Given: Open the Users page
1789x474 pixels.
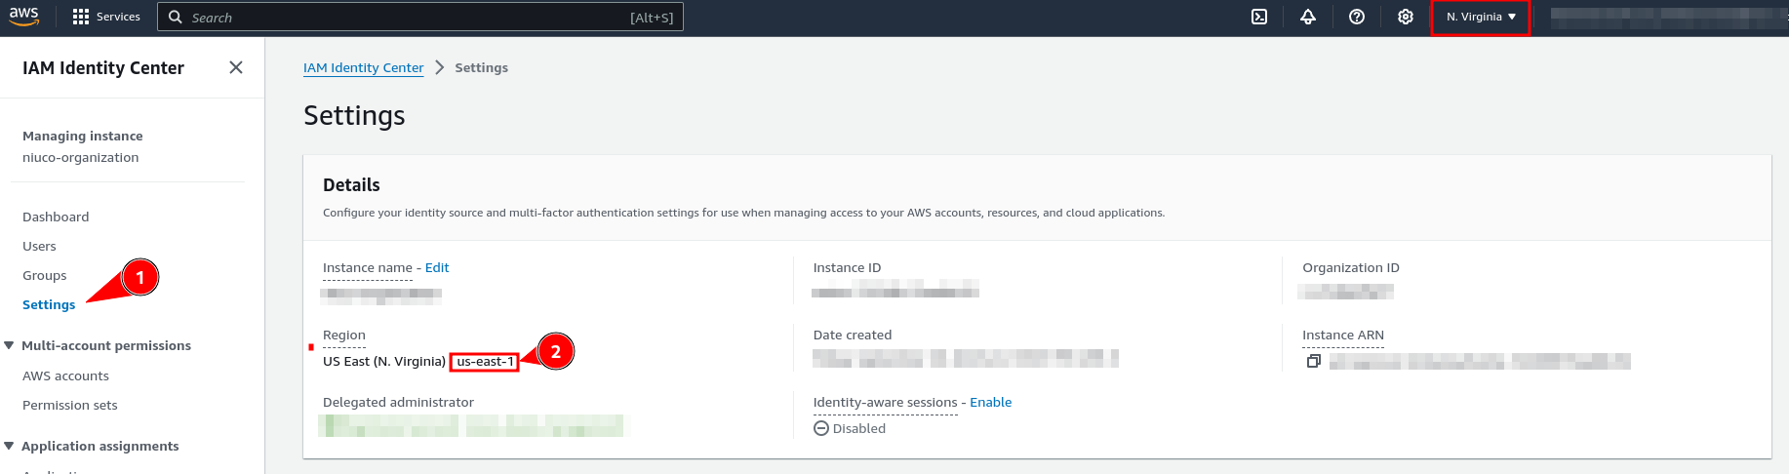Looking at the screenshot, I should [x=39, y=246].
